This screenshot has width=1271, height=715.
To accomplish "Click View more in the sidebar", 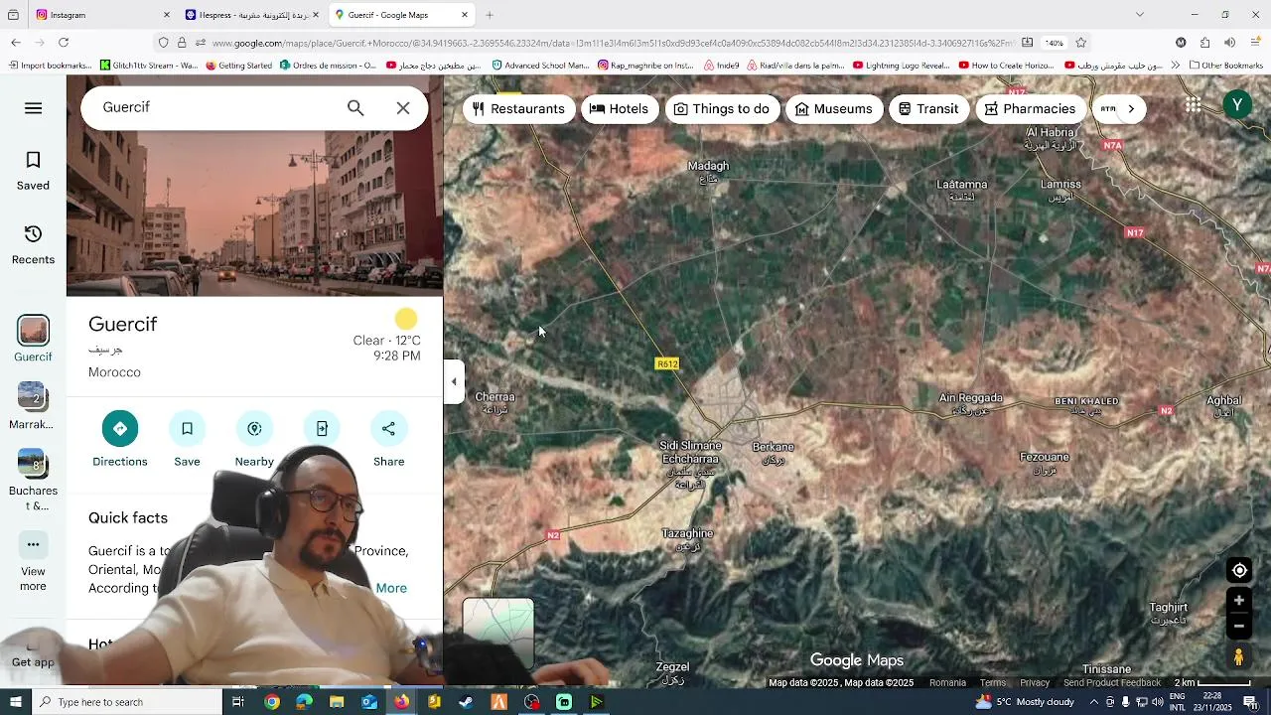I will (x=33, y=562).
